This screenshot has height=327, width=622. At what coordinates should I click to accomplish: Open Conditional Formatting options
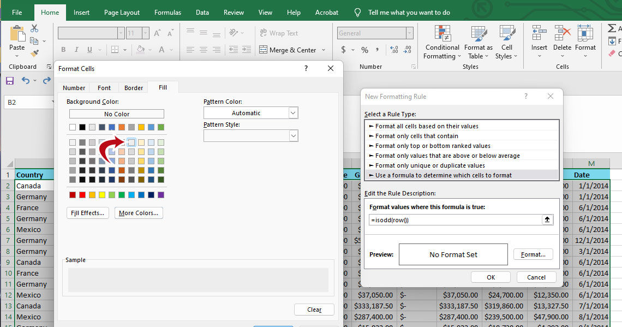click(442, 43)
